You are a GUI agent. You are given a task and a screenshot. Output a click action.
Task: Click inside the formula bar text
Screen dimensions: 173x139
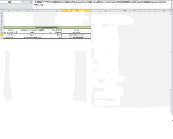click(100, 3)
